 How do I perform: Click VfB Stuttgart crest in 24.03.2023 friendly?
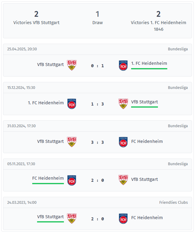[72, 219]
